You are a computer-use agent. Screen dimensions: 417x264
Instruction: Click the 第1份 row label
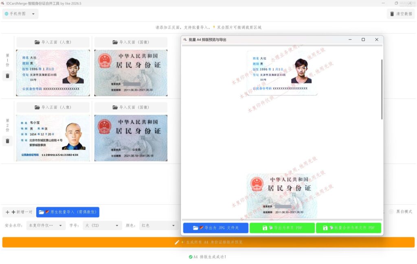point(7,60)
